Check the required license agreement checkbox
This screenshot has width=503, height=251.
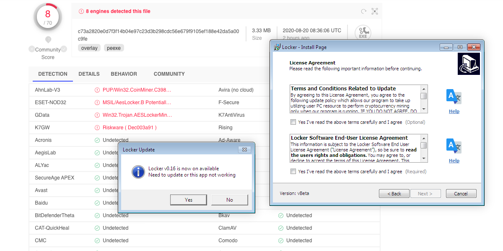293,172
